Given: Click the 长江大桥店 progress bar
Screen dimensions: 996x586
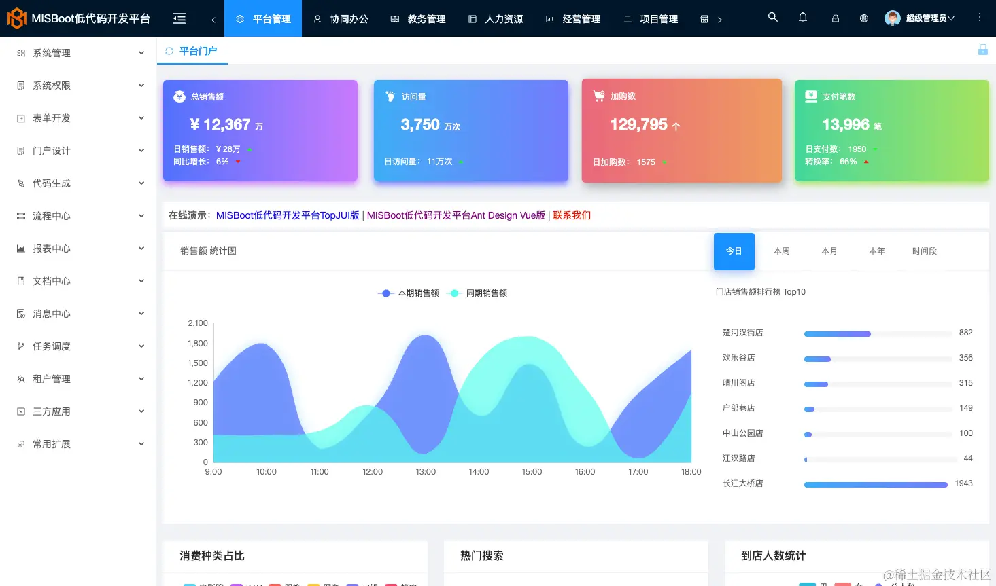Looking at the screenshot, I should click(876, 485).
